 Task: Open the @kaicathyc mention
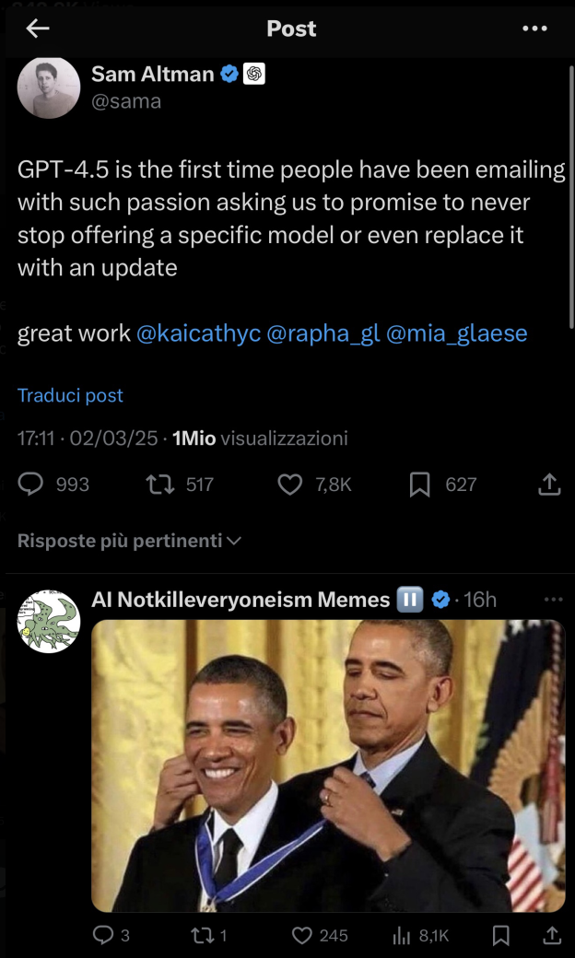pyautogui.click(x=198, y=333)
